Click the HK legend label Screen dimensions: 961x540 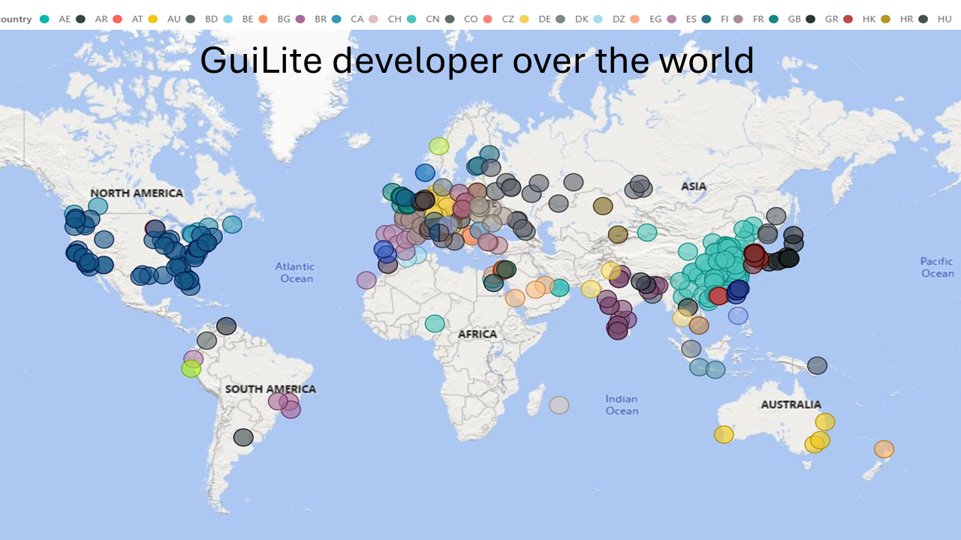(869, 19)
